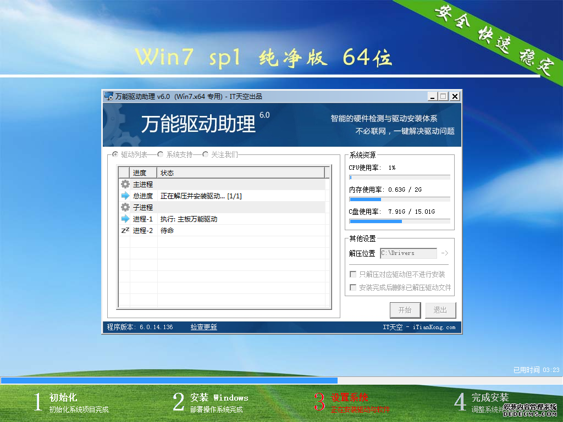Click the 状态 column header
This screenshot has width=563, height=422.
241,173
